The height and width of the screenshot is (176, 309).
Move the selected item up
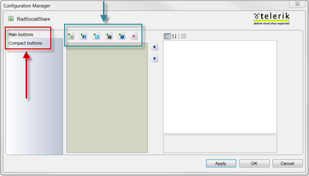154,47
